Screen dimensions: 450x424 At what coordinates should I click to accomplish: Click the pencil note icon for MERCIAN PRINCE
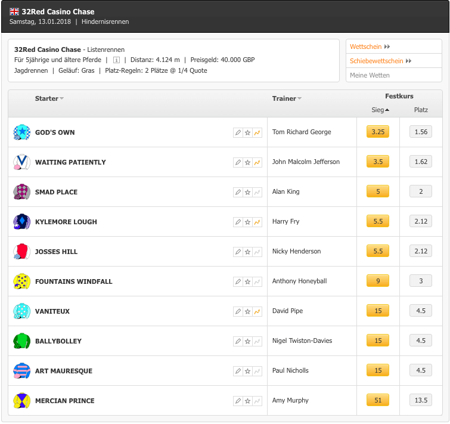pos(238,401)
